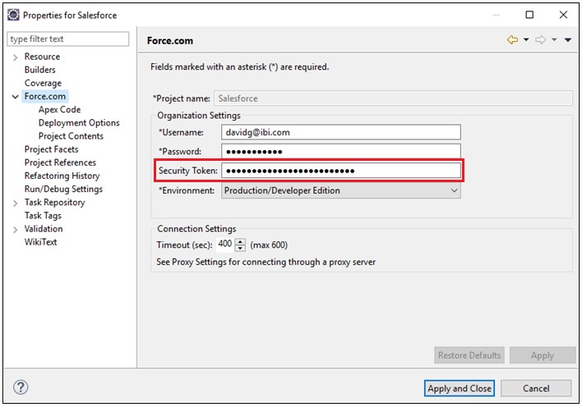Click Apply and Close button

pyautogui.click(x=460, y=388)
